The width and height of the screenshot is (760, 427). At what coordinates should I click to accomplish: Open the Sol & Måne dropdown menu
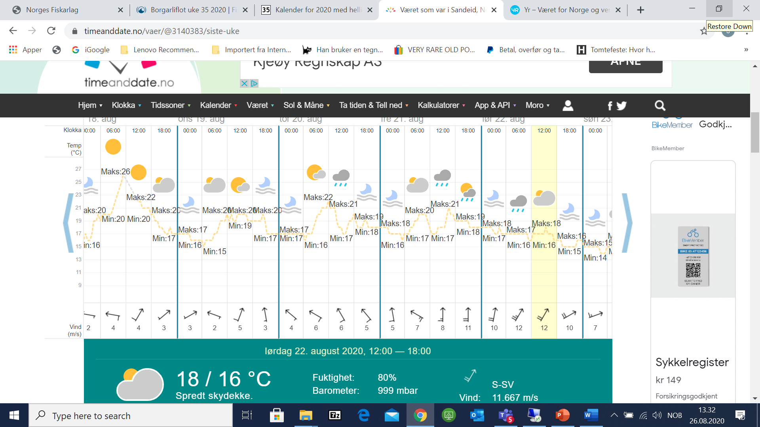pos(306,105)
